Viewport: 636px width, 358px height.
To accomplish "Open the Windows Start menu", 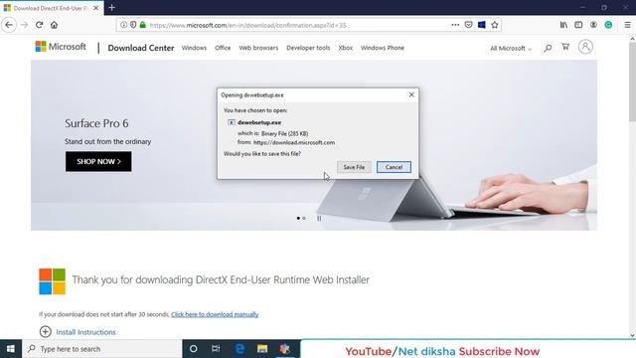I will click(x=11, y=349).
